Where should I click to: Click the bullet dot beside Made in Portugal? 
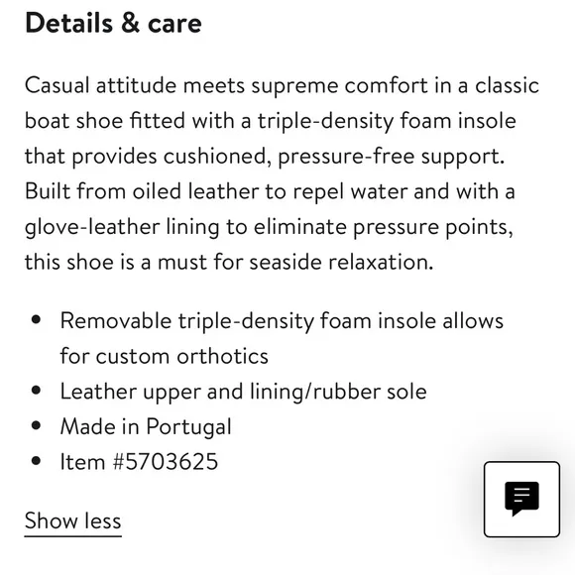click(36, 425)
